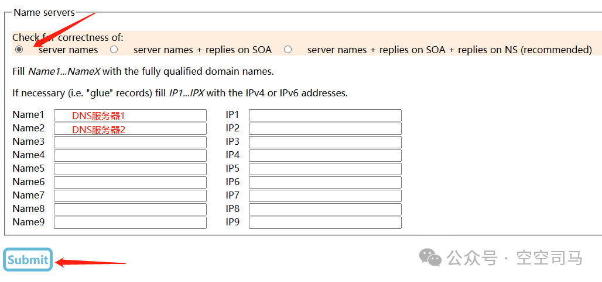Select the IP5 input box

point(325,169)
